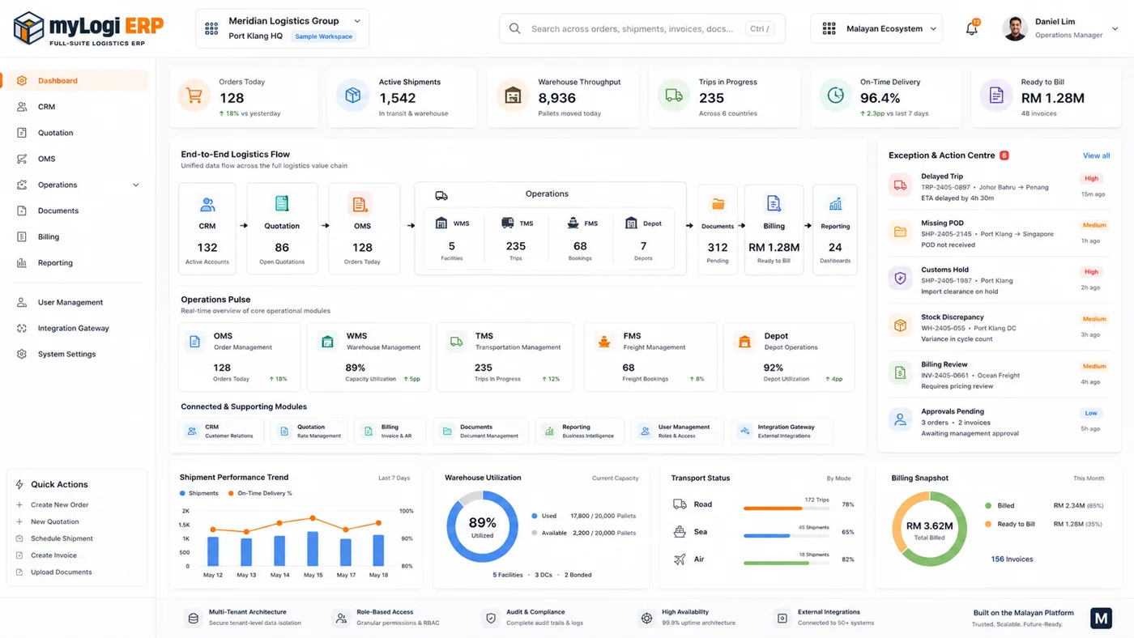Click the Malayan M logo in footer
The height and width of the screenshot is (638, 1134).
[1101, 619]
